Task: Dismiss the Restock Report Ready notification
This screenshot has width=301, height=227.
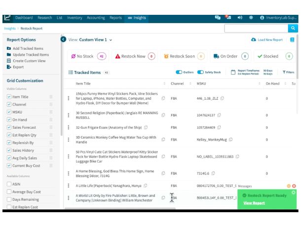Action: point(294,192)
